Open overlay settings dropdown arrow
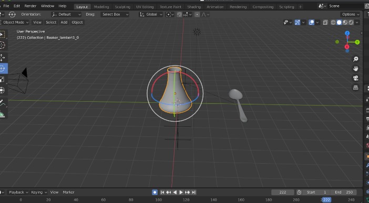Image resolution: width=369 pixels, height=203 pixels. pos(317,23)
